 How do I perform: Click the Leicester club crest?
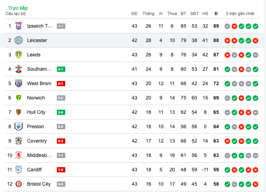coord(19,40)
